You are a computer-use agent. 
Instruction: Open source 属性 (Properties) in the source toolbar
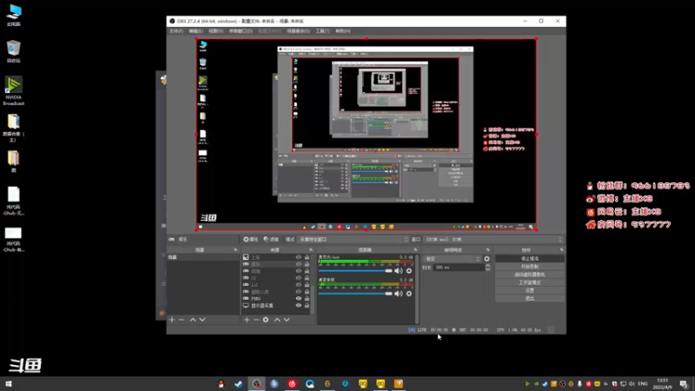(251, 240)
